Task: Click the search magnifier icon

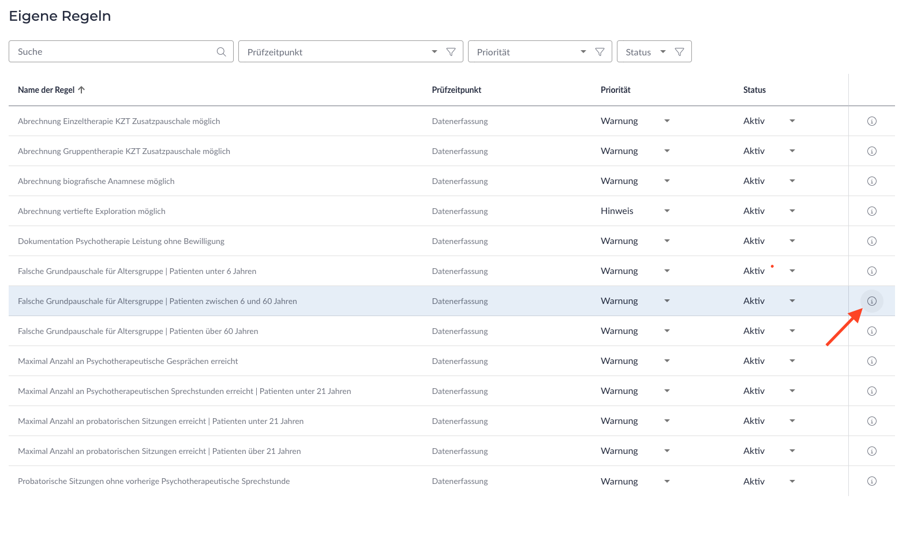Action: pos(221,52)
